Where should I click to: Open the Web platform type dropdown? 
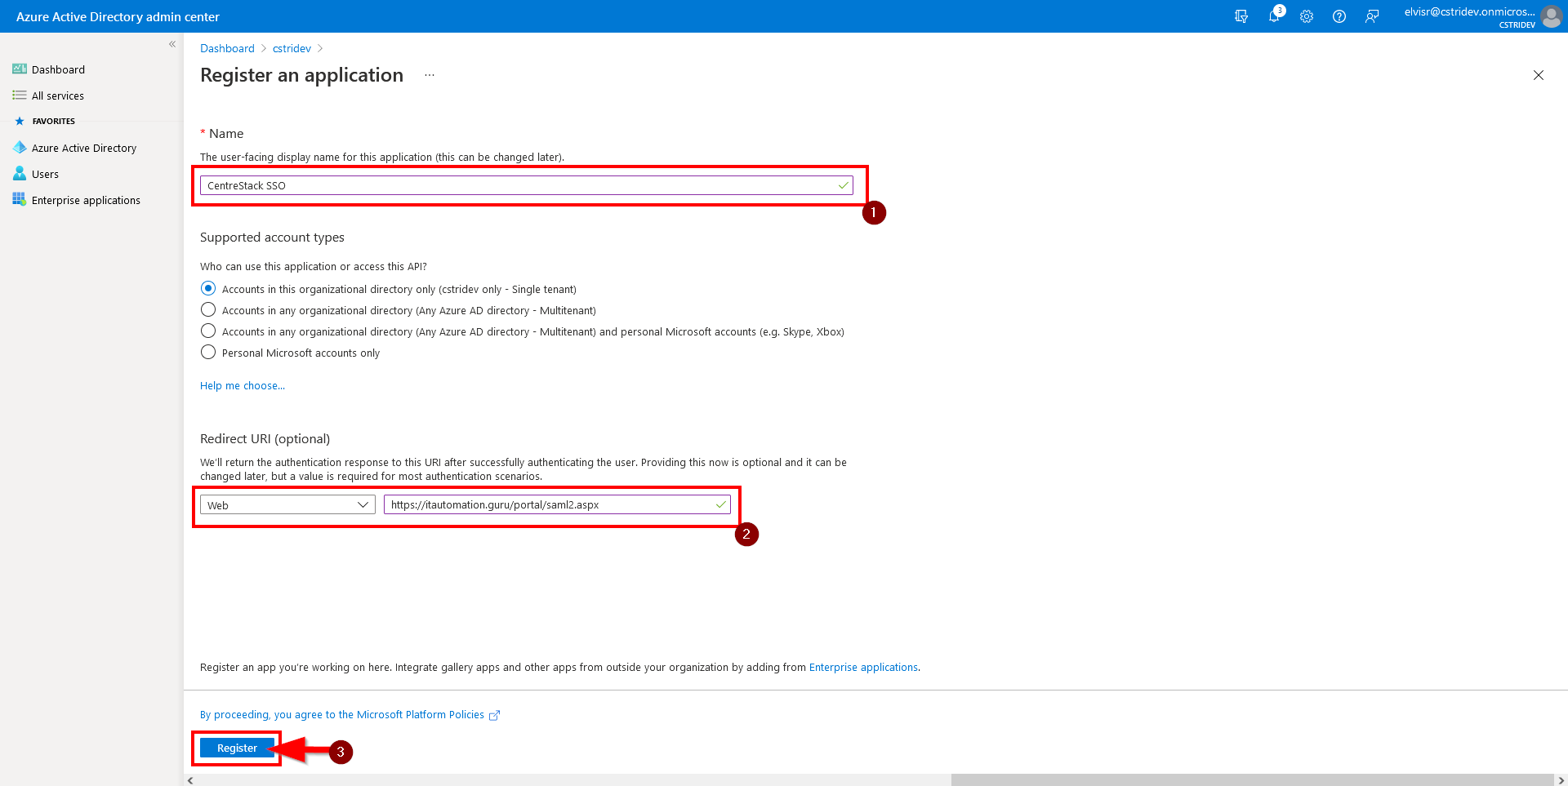coord(287,504)
